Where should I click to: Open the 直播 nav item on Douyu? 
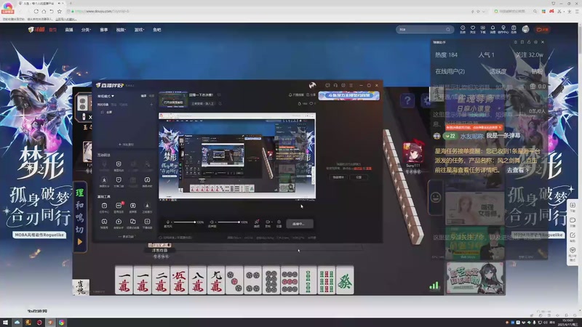69,30
